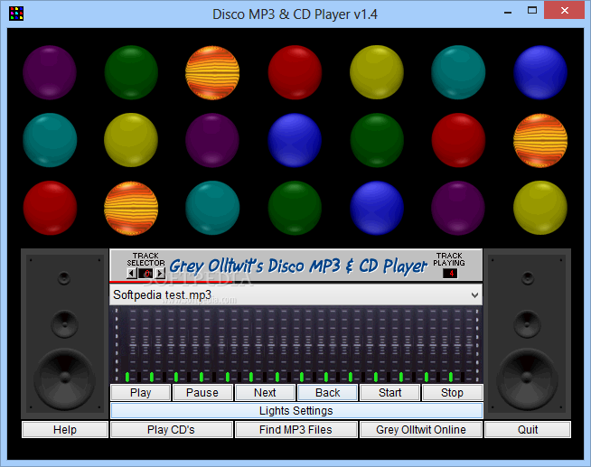Image resolution: width=591 pixels, height=467 pixels.
Task: Click the Track Playing number display
Action: pos(450,273)
